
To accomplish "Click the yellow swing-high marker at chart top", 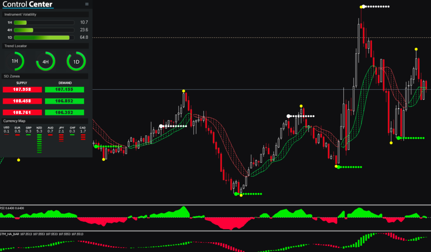I will coord(362,7).
